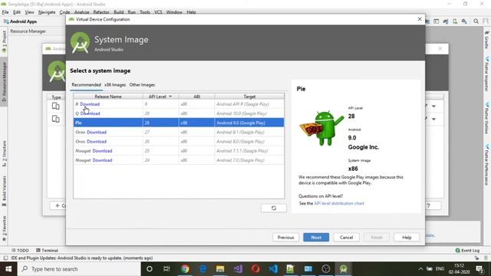Open Opera browser from the taskbar

(x=255, y=269)
